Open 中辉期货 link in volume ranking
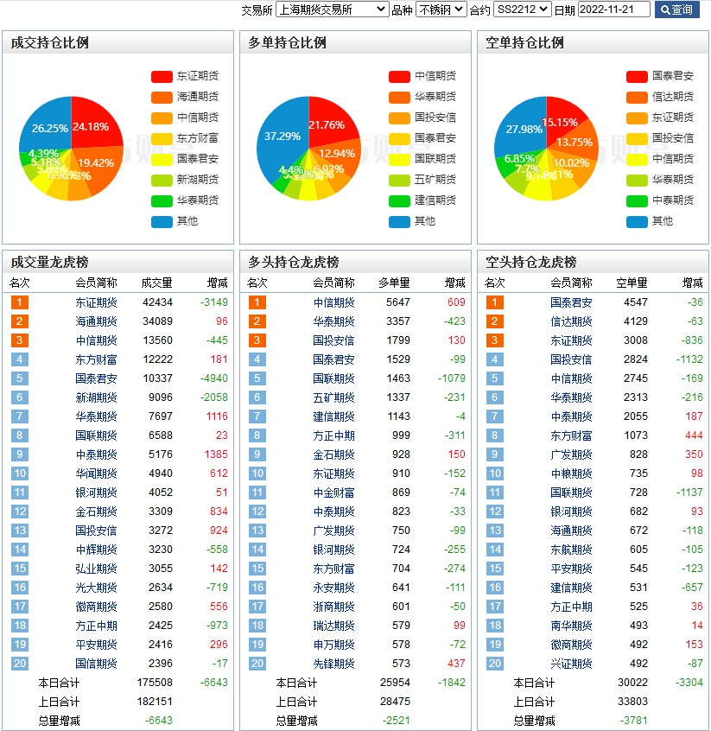The image size is (711, 731). [x=96, y=550]
